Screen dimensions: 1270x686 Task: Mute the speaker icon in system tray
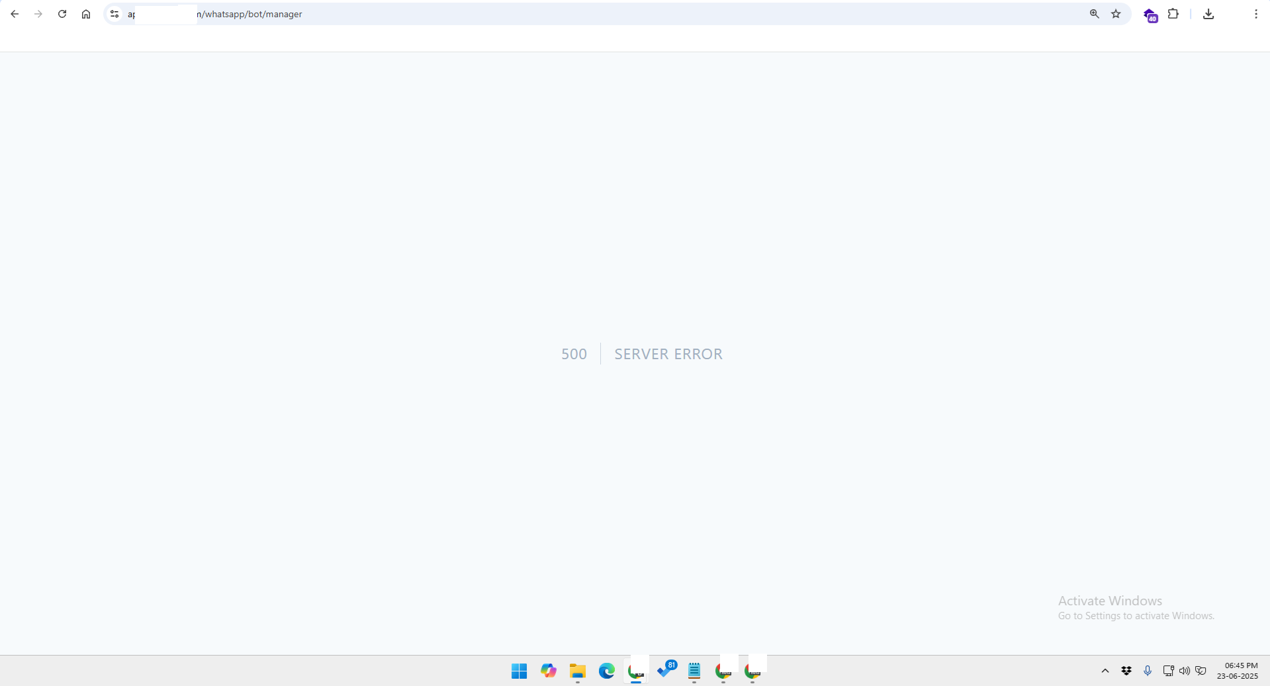[x=1184, y=671]
